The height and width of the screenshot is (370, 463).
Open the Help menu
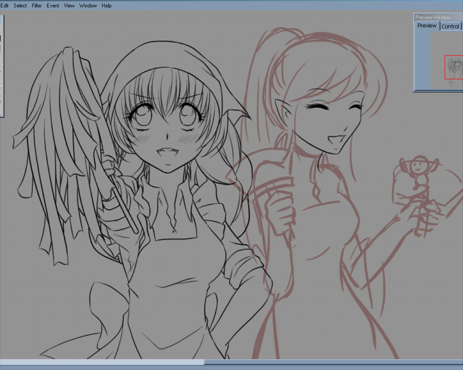tap(106, 5)
